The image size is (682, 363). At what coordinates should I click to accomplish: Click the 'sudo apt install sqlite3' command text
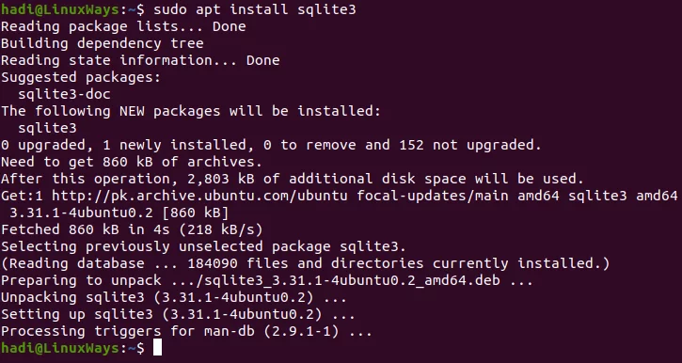point(255,9)
